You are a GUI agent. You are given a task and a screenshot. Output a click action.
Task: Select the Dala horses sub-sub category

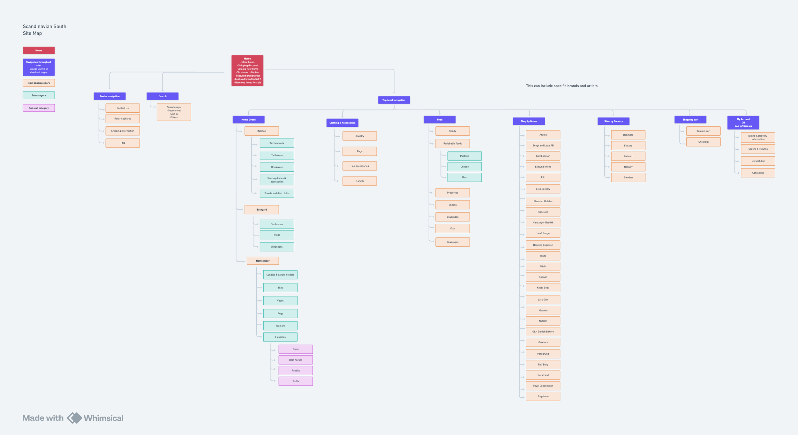click(296, 360)
